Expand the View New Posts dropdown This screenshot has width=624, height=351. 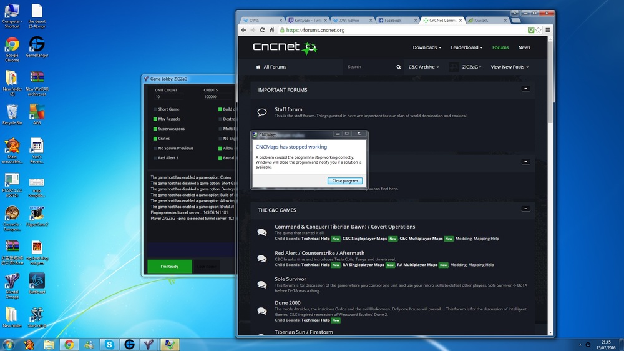pyautogui.click(x=509, y=67)
